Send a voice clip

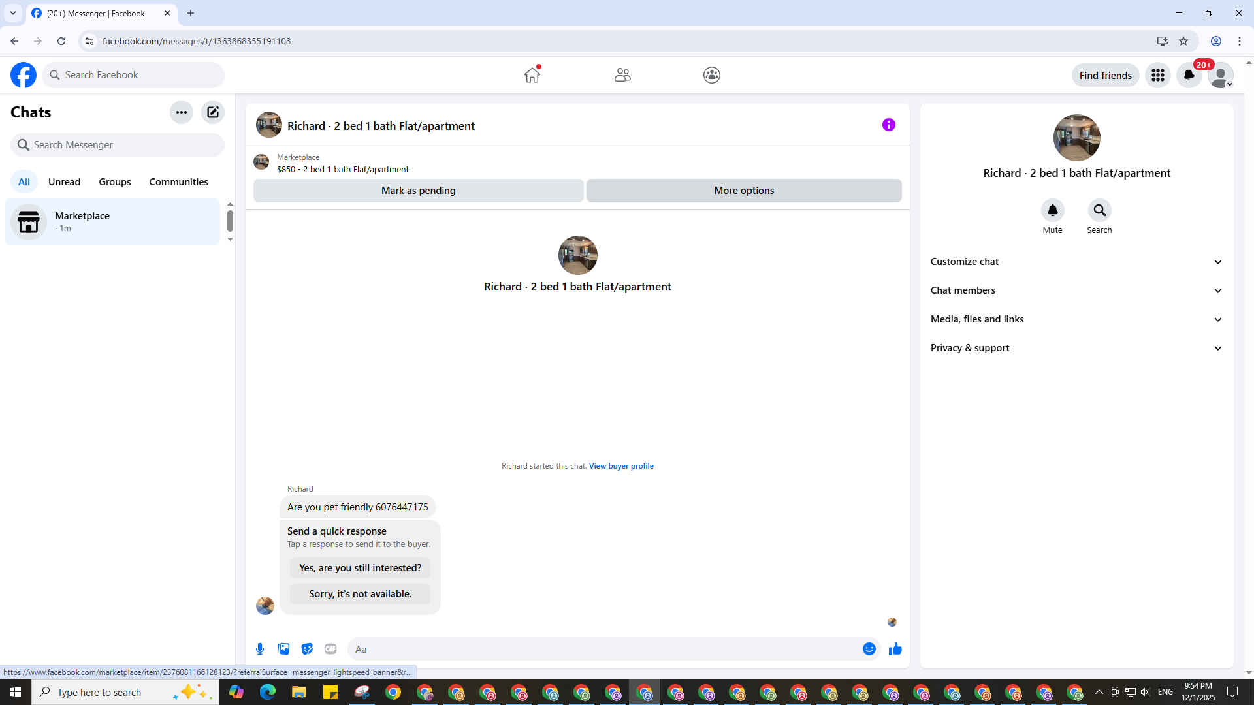pyautogui.click(x=260, y=649)
